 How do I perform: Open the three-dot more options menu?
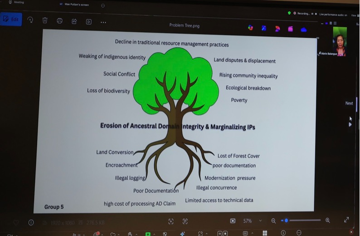coord(103,22)
